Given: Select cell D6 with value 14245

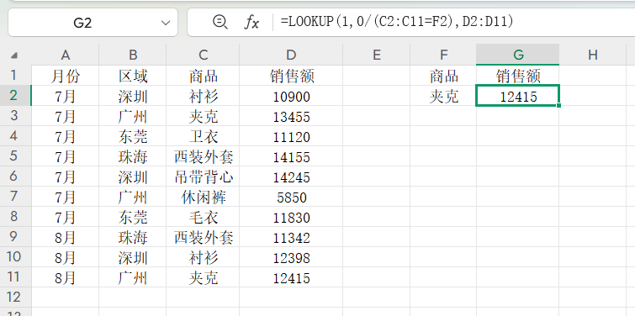Looking at the screenshot, I should coord(291,176).
